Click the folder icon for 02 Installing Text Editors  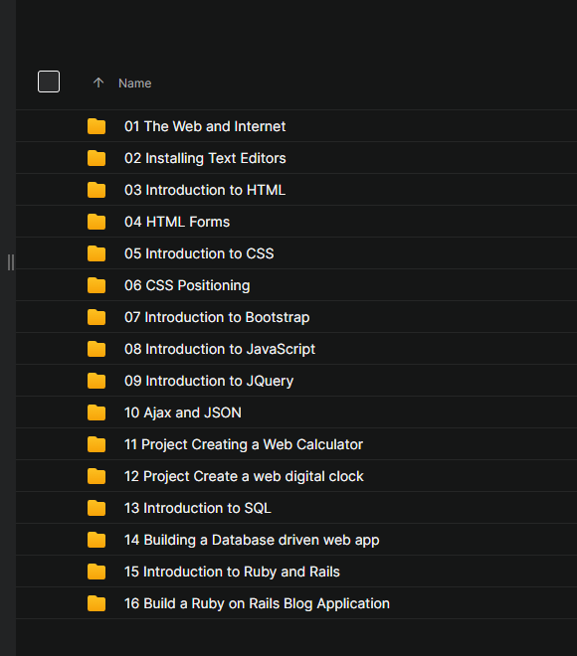[96, 158]
